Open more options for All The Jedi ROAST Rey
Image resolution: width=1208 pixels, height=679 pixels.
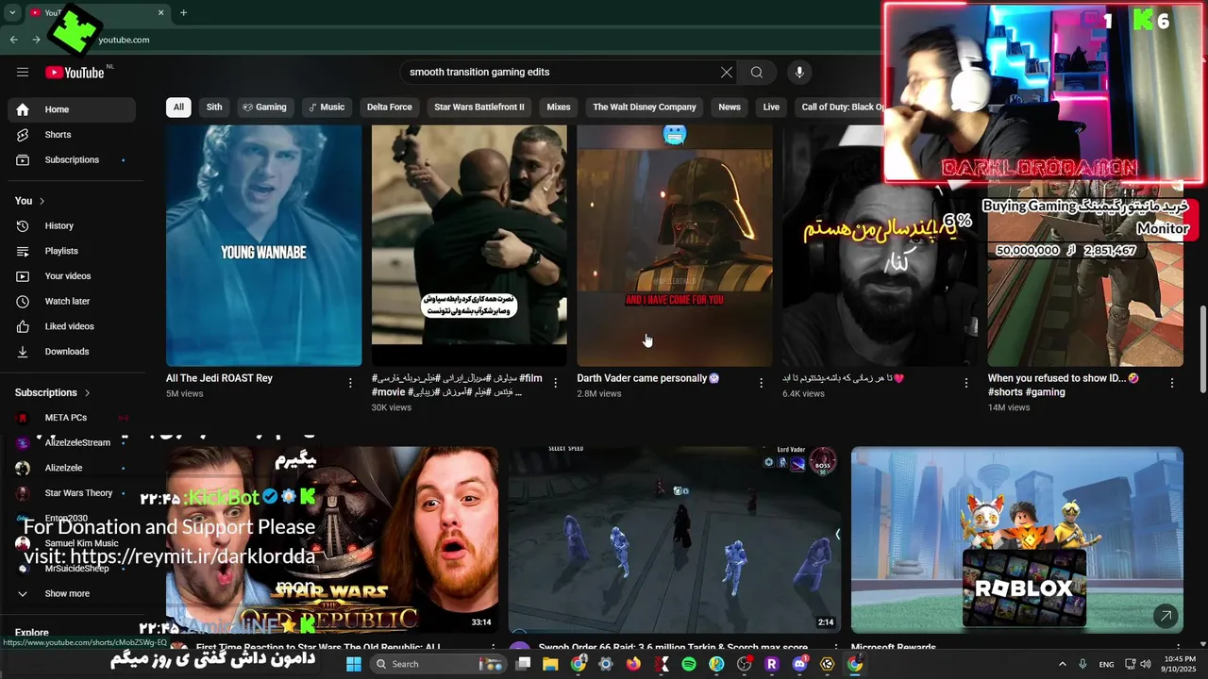[350, 383]
